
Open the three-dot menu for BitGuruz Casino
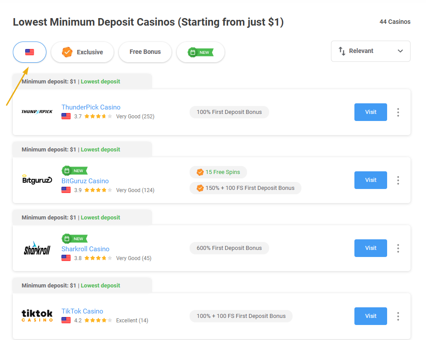[x=398, y=180]
